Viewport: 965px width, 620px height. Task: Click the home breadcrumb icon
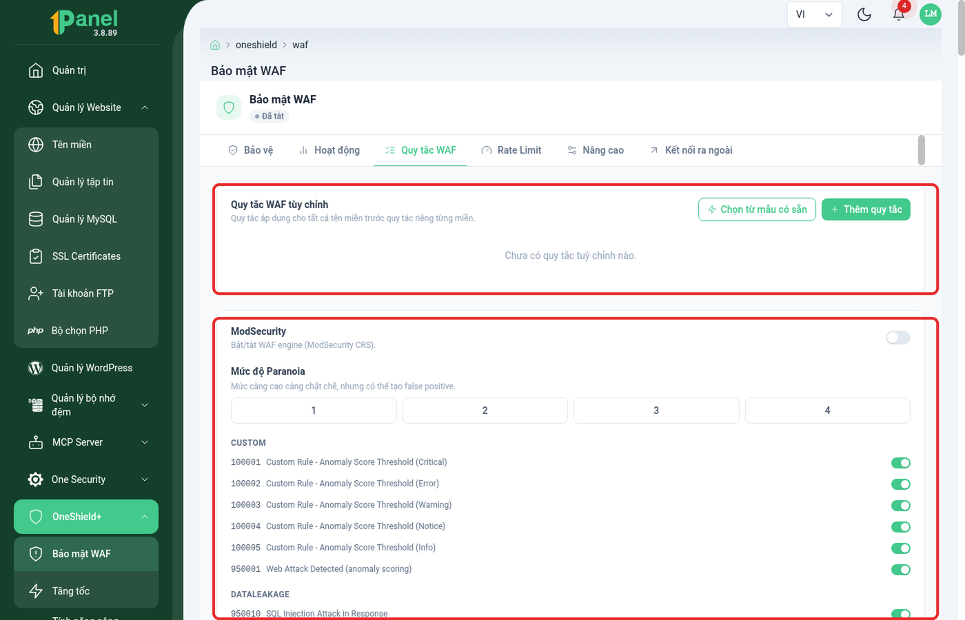(x=215, y=45)
